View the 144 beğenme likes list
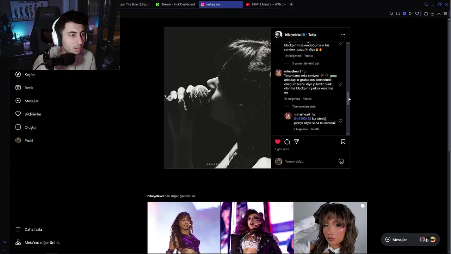451x254 pixels. [293, 56]
